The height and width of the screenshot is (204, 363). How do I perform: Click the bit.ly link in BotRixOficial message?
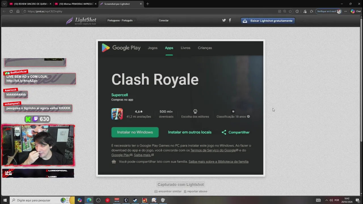pos(22,81)
